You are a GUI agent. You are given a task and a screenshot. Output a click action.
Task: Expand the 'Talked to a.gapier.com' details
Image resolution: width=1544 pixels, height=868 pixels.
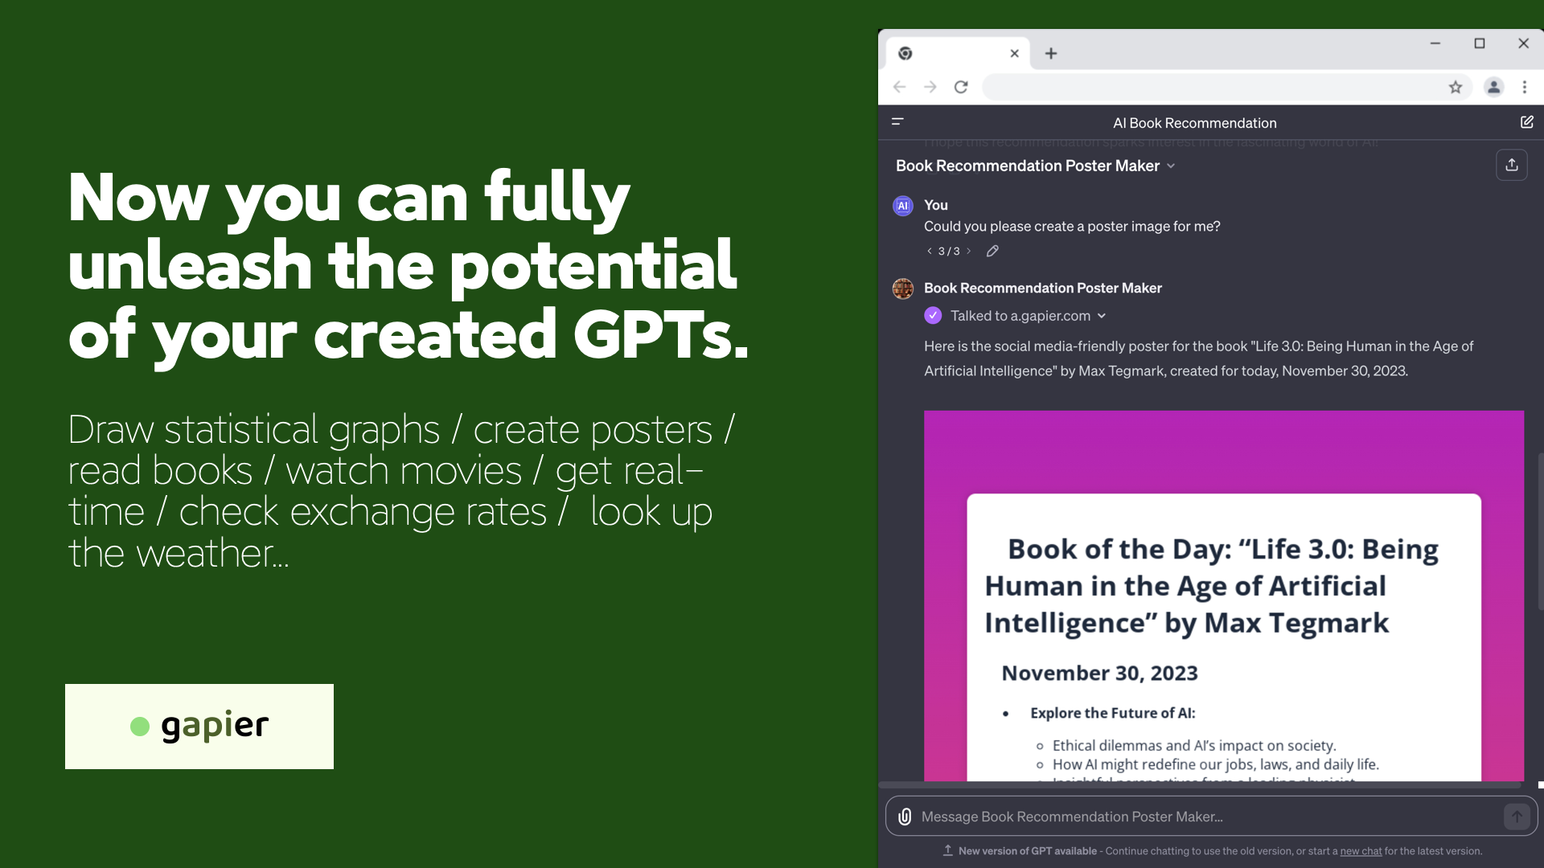(x=1029, y=316)
